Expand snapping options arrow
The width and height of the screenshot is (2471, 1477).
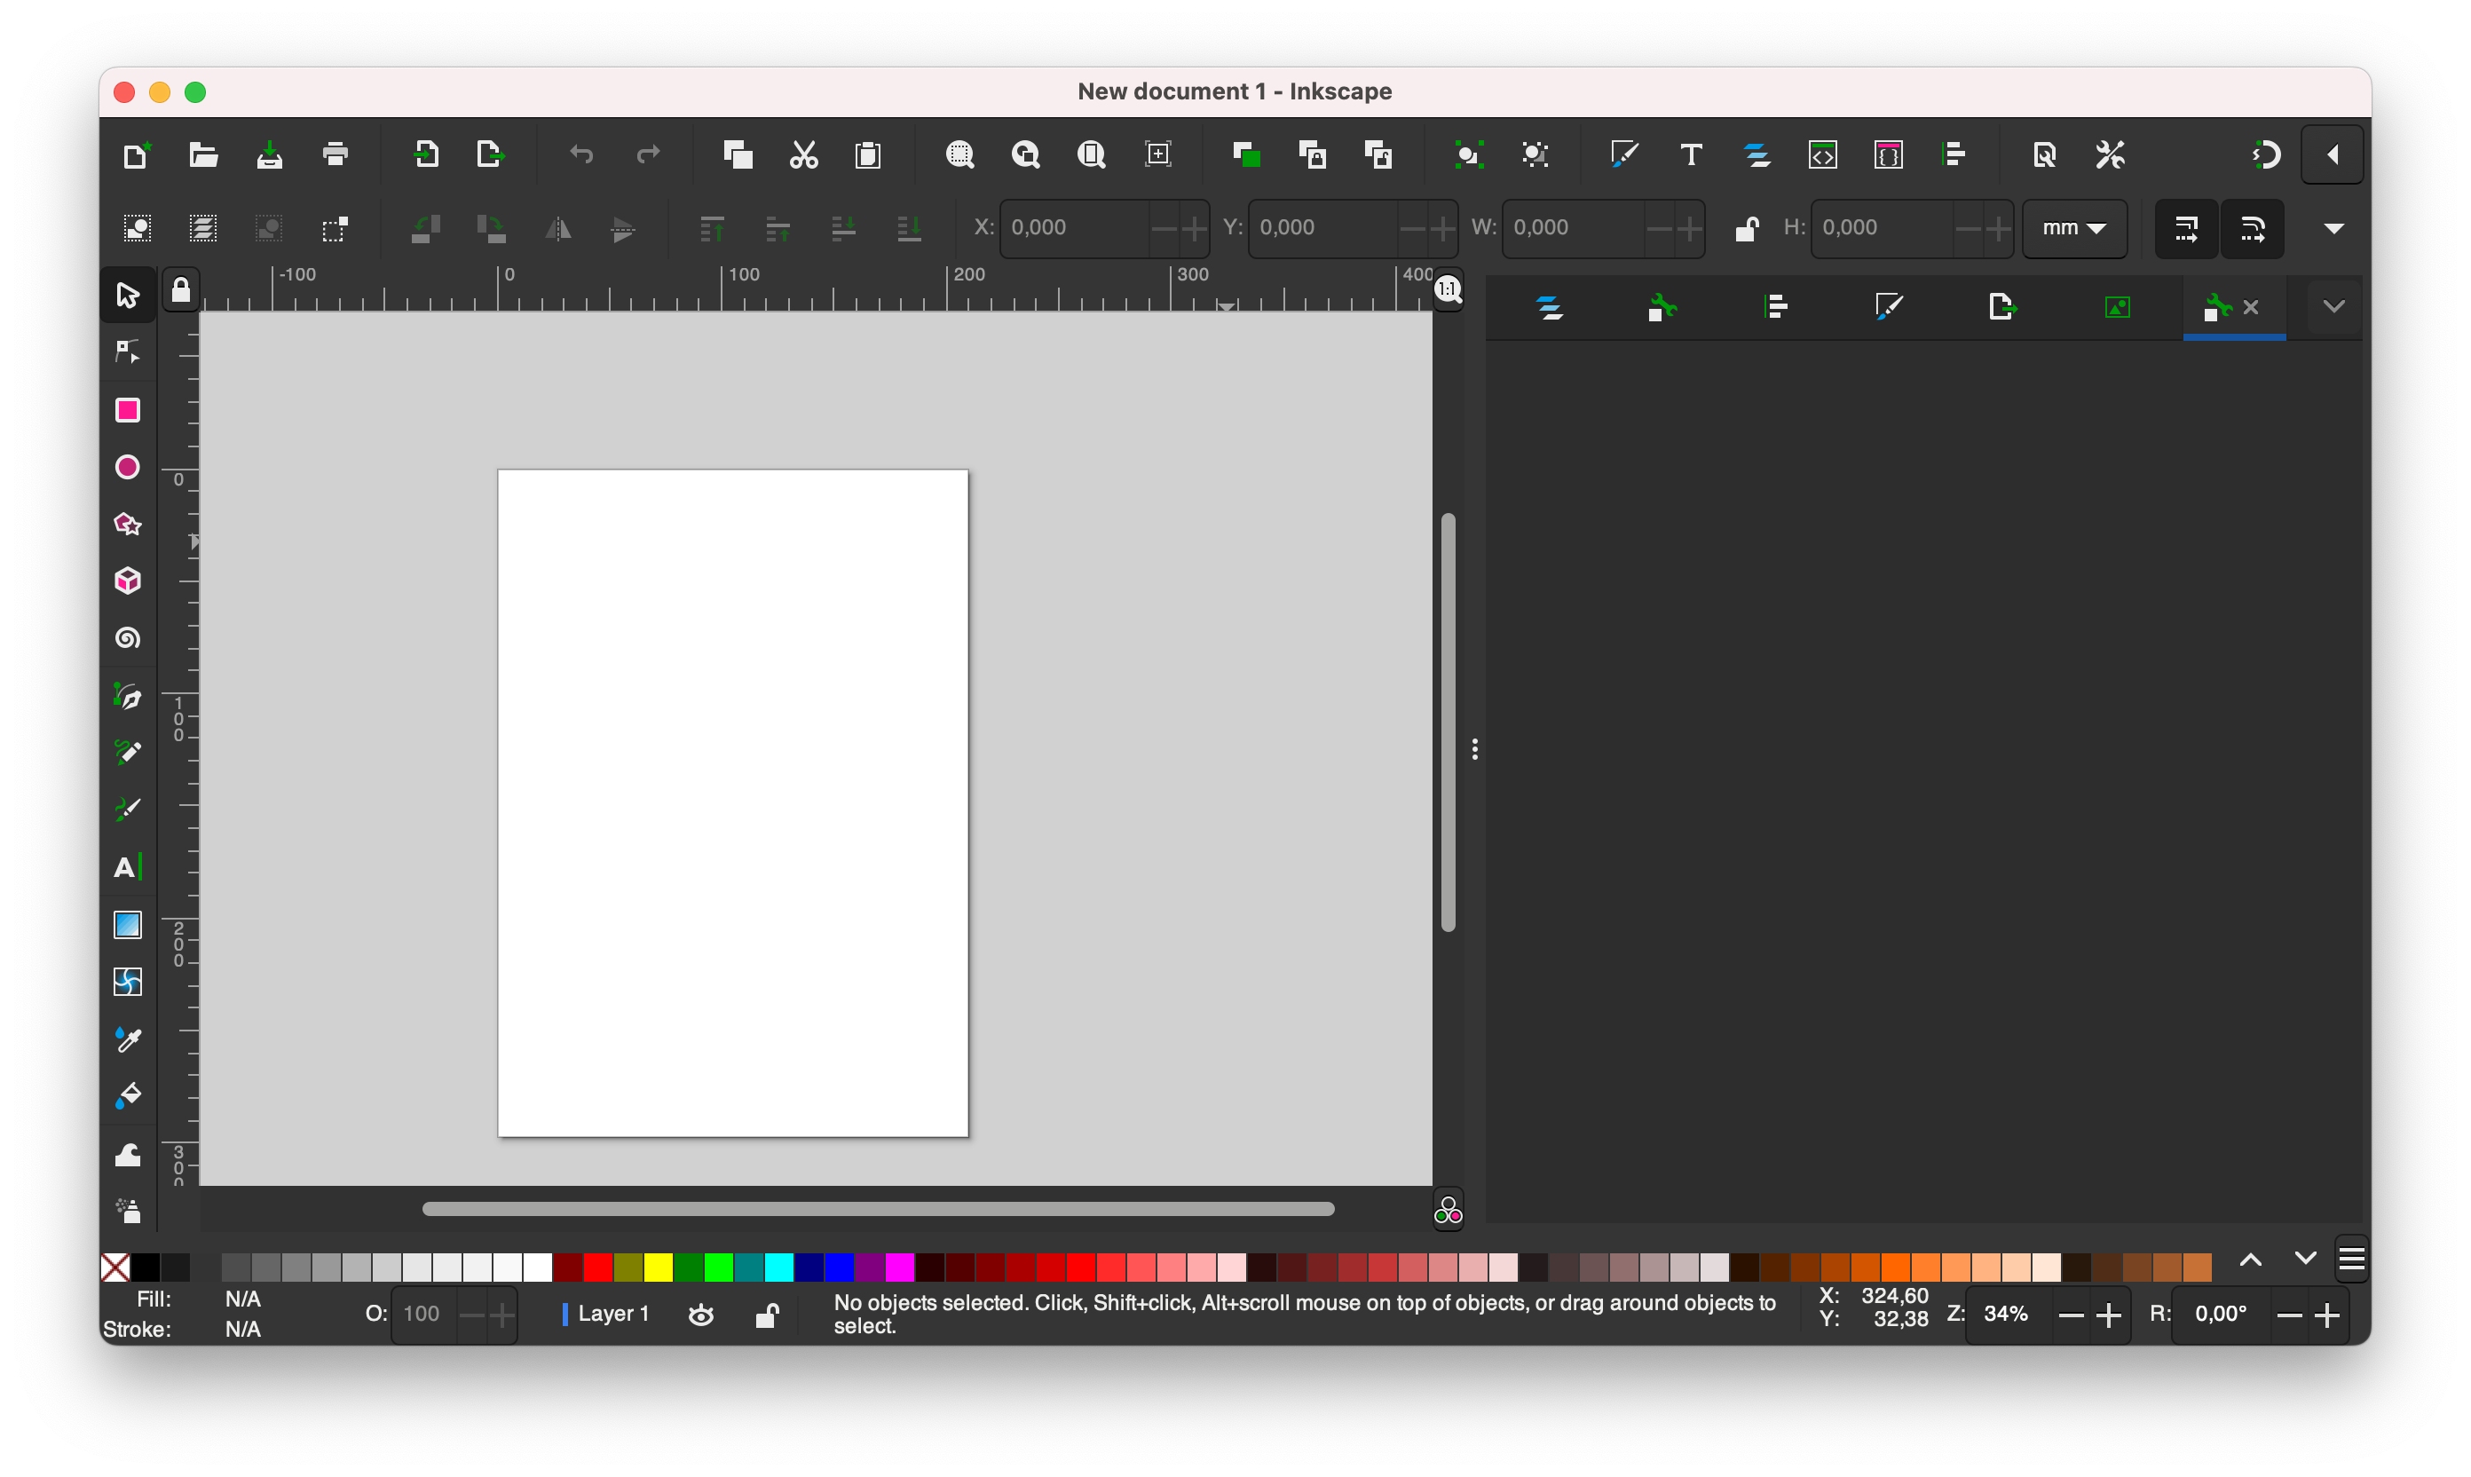pyautogui.click(x=2333, y=154)
